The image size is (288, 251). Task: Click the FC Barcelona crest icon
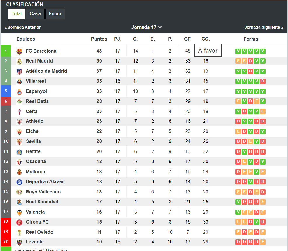pos(19,51)
